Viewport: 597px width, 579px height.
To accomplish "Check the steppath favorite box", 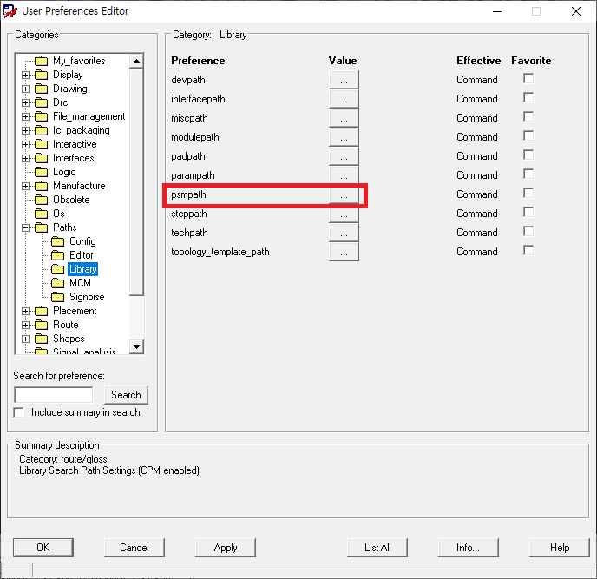I will pos(528,212).
